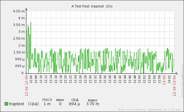Click the green traptest legend color swatch
Screen dimensions: 184x112
6,104
